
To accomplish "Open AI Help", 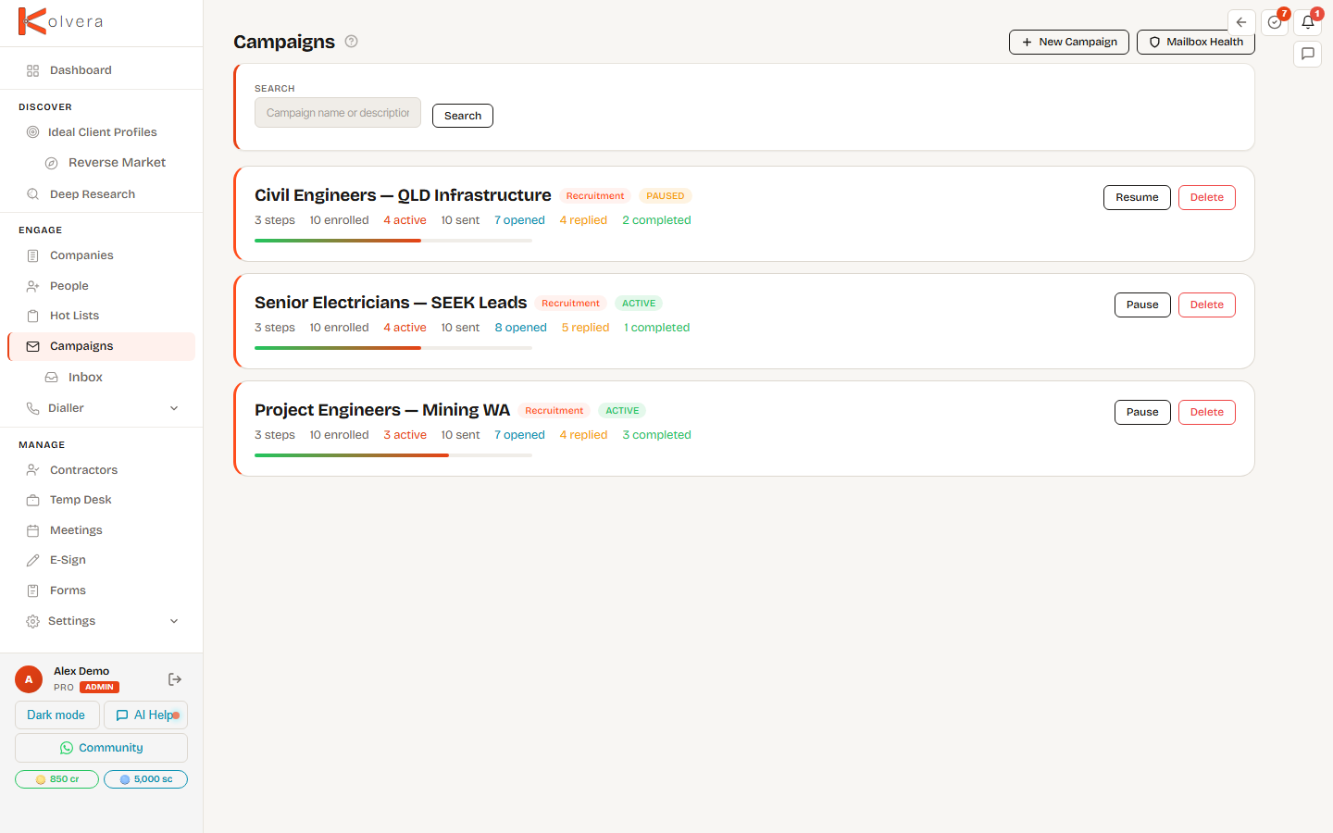I will point(145,715).
